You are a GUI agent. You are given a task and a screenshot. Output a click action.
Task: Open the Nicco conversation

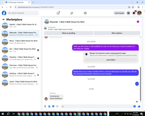point(20,42)
